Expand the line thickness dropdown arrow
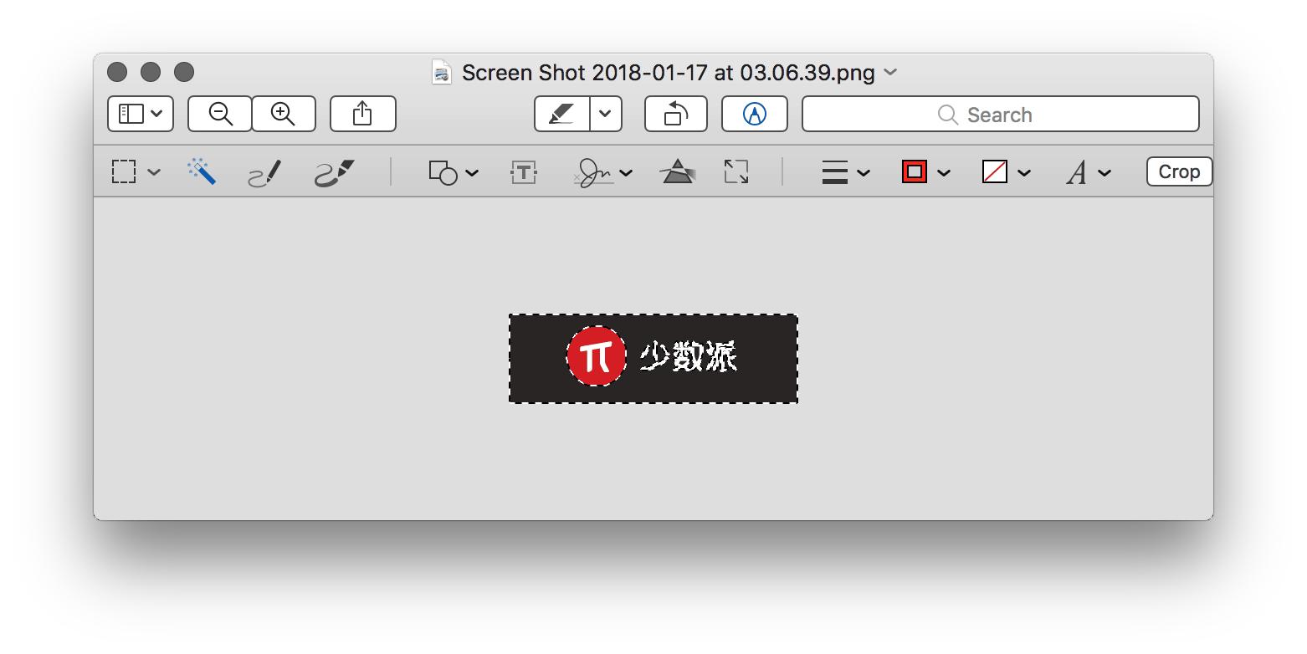The height and width of the screenshot is (654, 1307). tap(864, 173)
